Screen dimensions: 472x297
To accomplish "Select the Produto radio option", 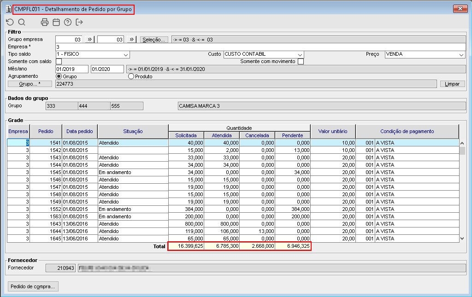I will [131, 76].
